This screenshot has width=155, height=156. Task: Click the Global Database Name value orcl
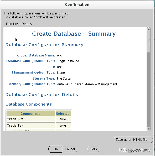tap(60, 55)
